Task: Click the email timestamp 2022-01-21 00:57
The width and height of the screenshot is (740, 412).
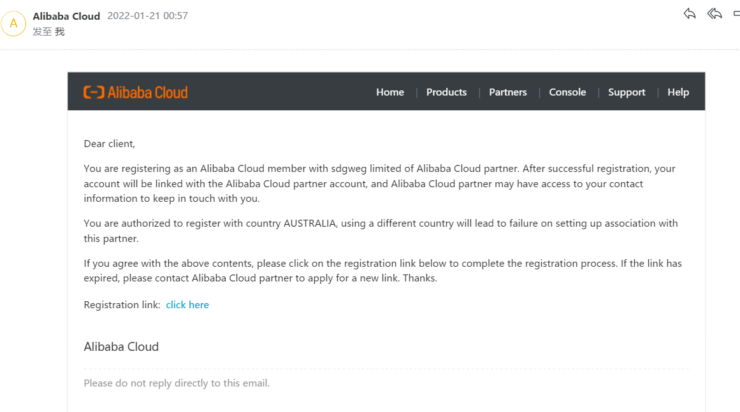Action: (147, 16)
